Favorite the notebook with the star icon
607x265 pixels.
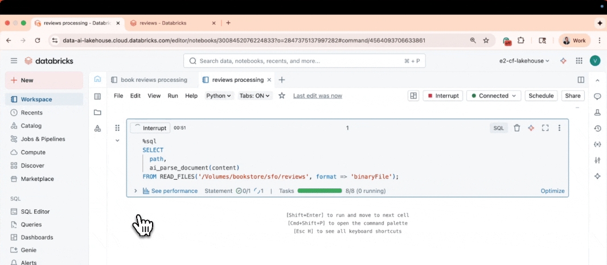tap(281, 96)
